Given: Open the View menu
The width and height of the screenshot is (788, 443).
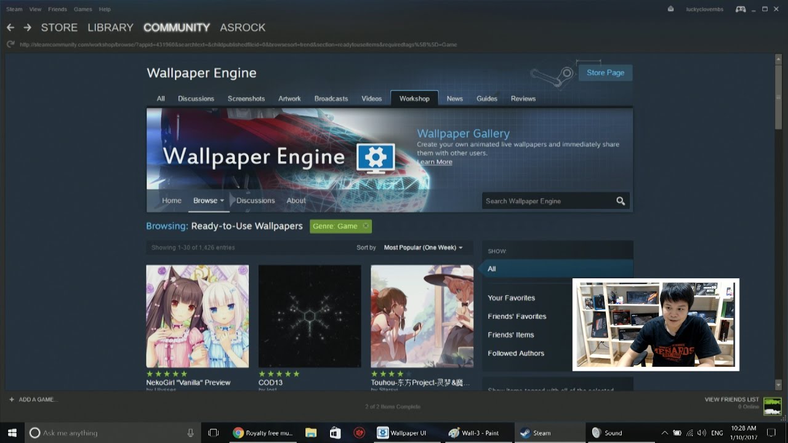Looking at the screenshot, I should (35, 9).
